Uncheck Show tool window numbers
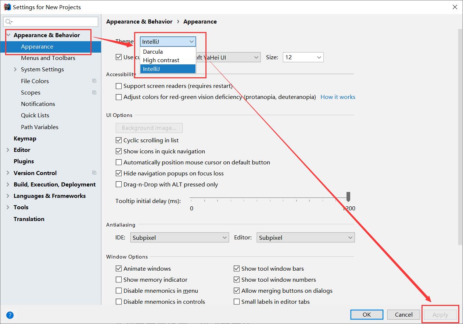The height and width of the screenshot is (324, 463). tap(237, 280)
